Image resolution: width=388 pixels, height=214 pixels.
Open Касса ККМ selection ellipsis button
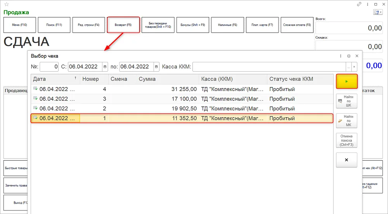coord(349,67)
